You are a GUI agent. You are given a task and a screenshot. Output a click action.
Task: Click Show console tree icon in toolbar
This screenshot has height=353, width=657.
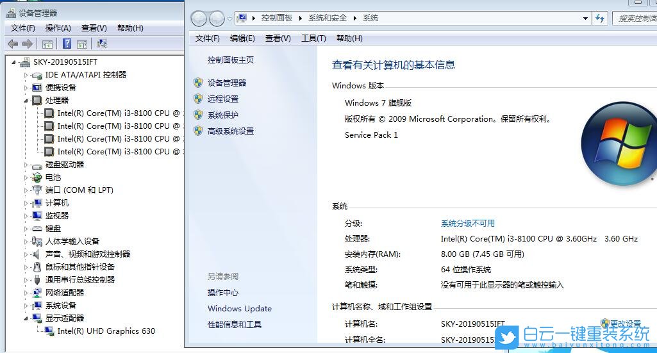(47, 44)
